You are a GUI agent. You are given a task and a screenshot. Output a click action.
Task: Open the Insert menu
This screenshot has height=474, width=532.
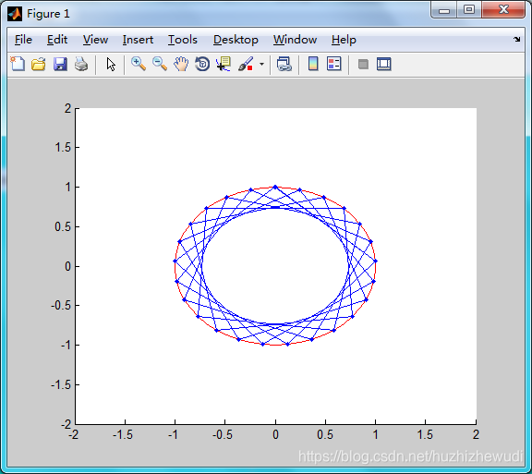[138, 40]
